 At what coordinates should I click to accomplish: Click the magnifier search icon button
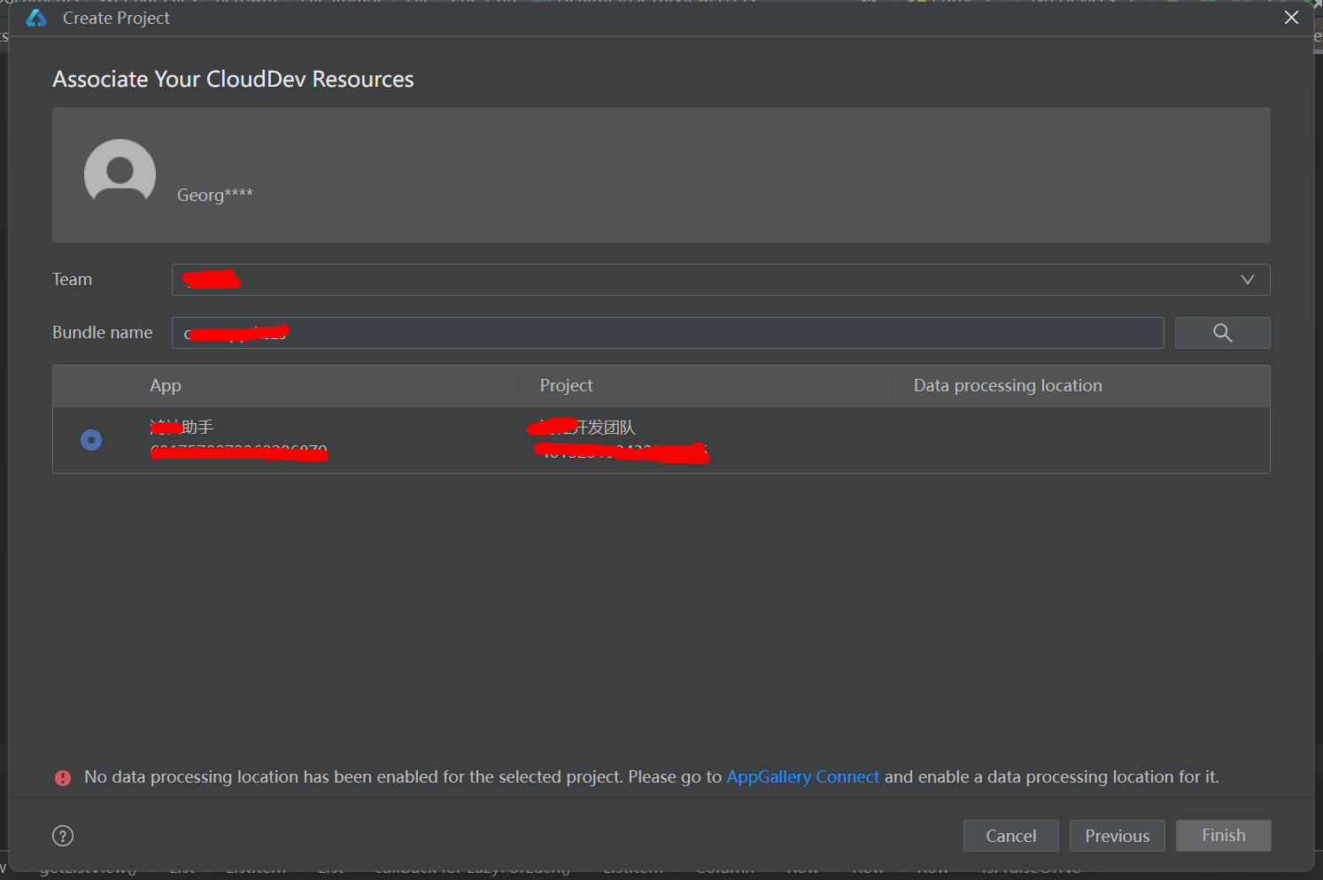coord(1222,333)
